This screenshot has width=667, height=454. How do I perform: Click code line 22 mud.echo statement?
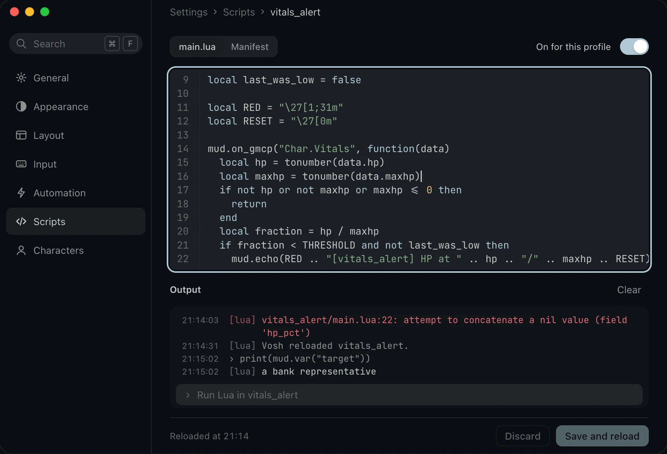click(x=440, y=259)
